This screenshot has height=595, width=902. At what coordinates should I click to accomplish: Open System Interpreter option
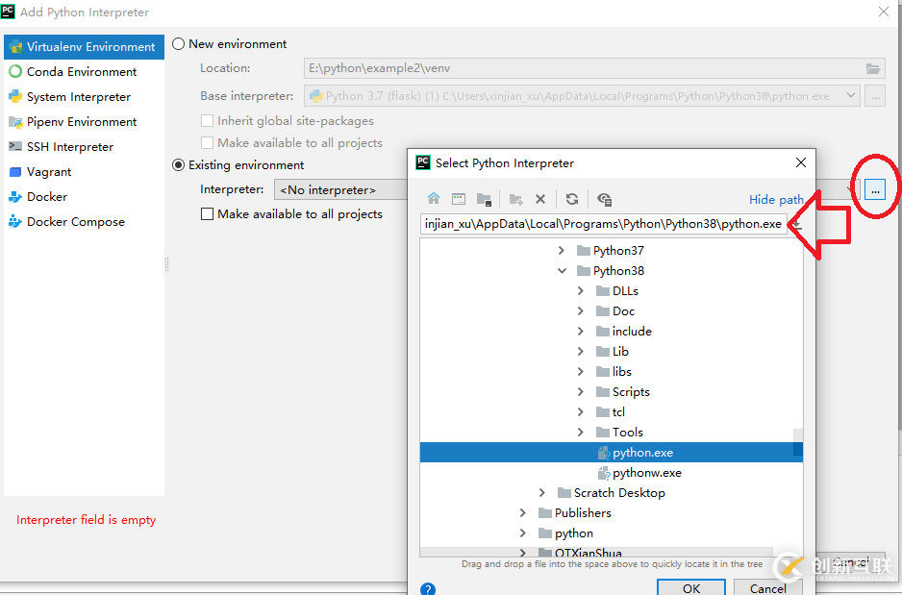[84, 96]
